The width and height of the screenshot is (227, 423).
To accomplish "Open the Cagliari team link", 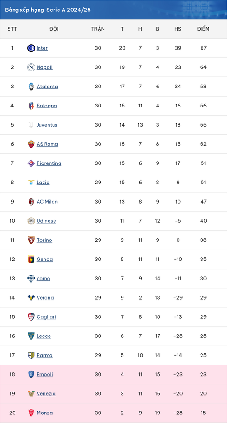I will (46, 317).
